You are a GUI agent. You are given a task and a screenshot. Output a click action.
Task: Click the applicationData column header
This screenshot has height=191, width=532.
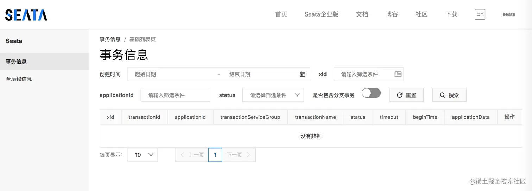471,117
